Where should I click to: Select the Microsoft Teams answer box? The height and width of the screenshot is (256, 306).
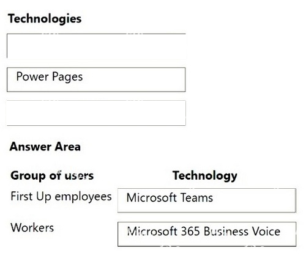[x=207, y=200]
